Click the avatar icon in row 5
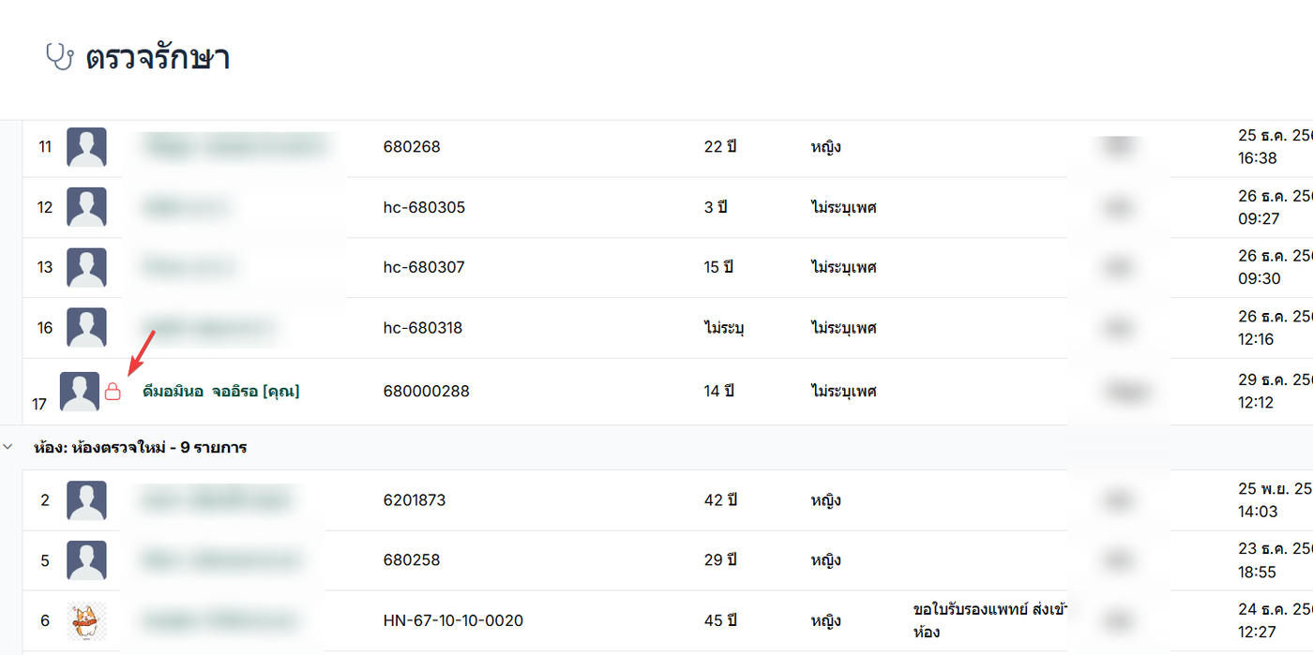Viewport: 1313px width, 655px height. [x=86, y=560]
